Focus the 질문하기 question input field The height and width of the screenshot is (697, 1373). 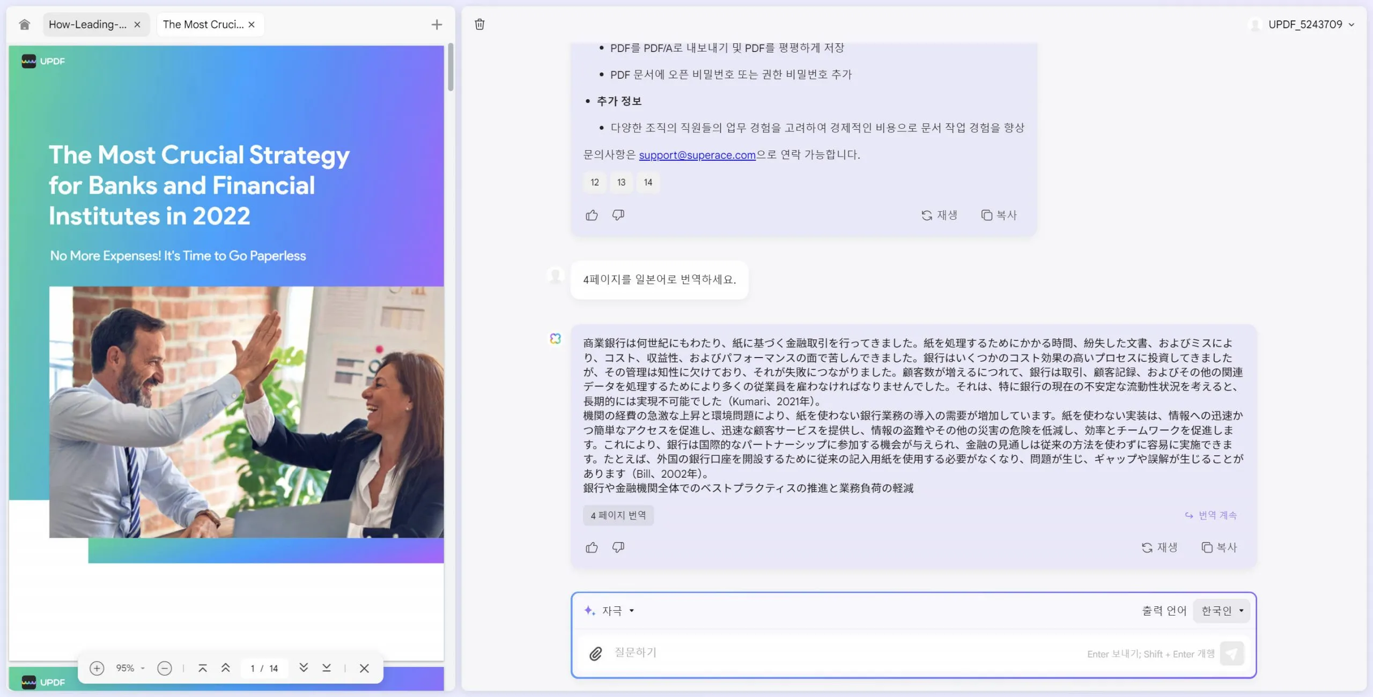(x=847, y=653)
